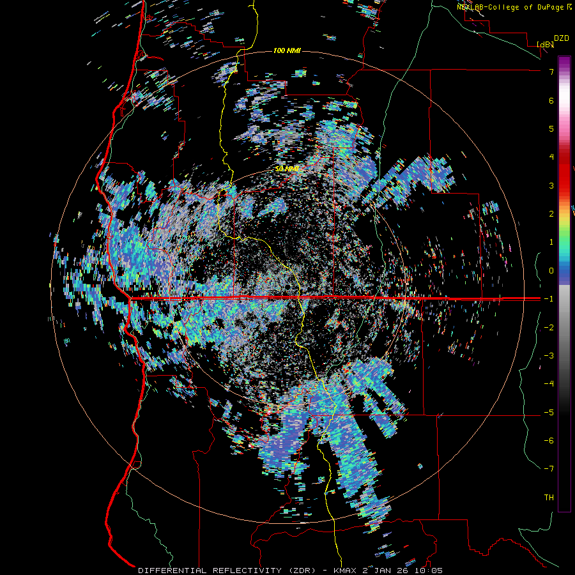Select scale value 7 on legend
The width and height of the screenshot is (575, 575).
point(551,72)
